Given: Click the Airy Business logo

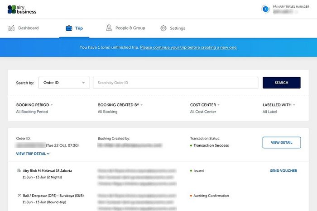Looking at the screenshot, I should coord(22,9).
